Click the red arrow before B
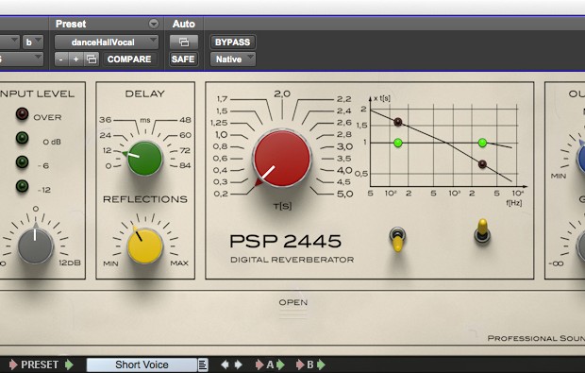The height and width of the screenshot is (373, 585). tap(300, 365)
